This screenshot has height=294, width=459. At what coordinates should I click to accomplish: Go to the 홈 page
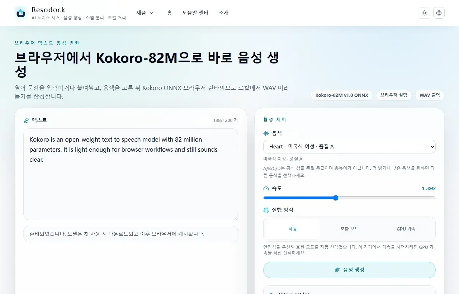170,13
